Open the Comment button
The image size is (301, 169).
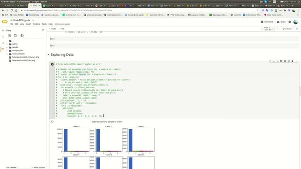tap(267, 22)
